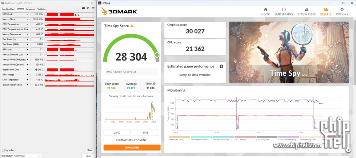This screenshot has width=356, height=158.
Task: Refresh GPU-Z sensors using the refresh icon
Action: tap(88, 8)
